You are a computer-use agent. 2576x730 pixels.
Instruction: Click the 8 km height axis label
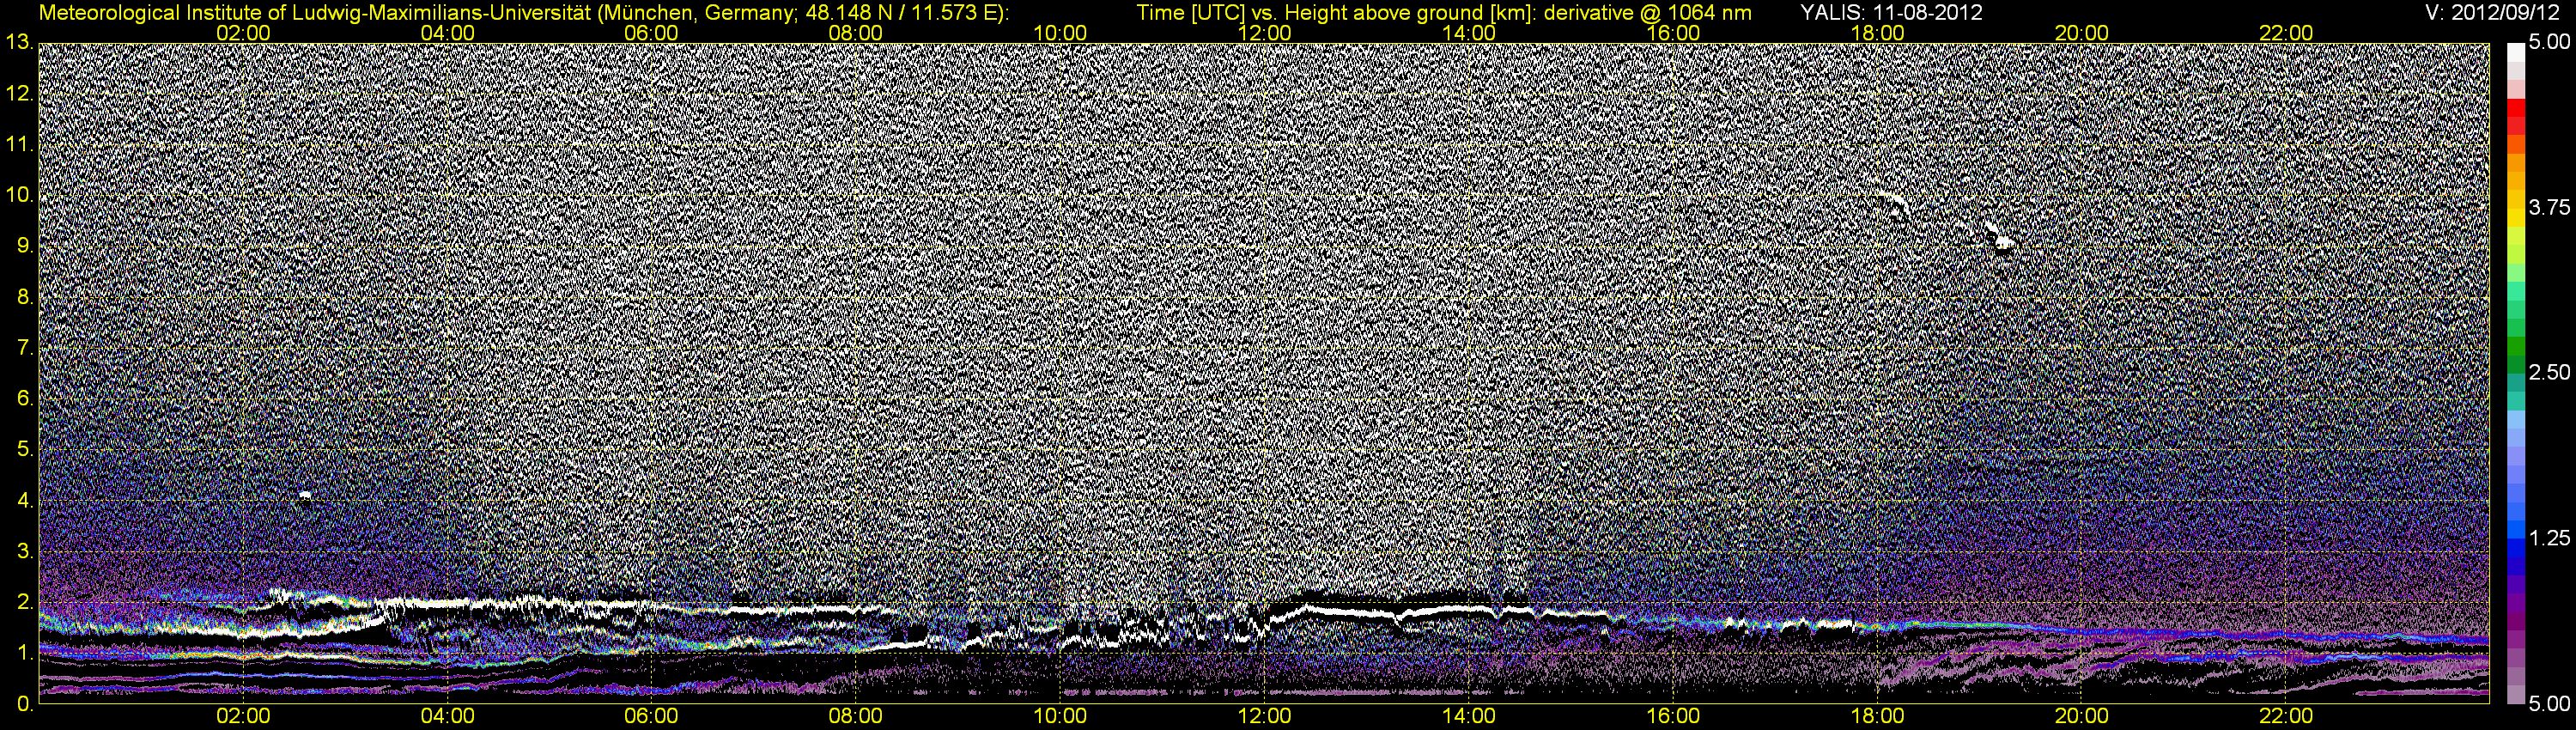click(x=24, y=297)
